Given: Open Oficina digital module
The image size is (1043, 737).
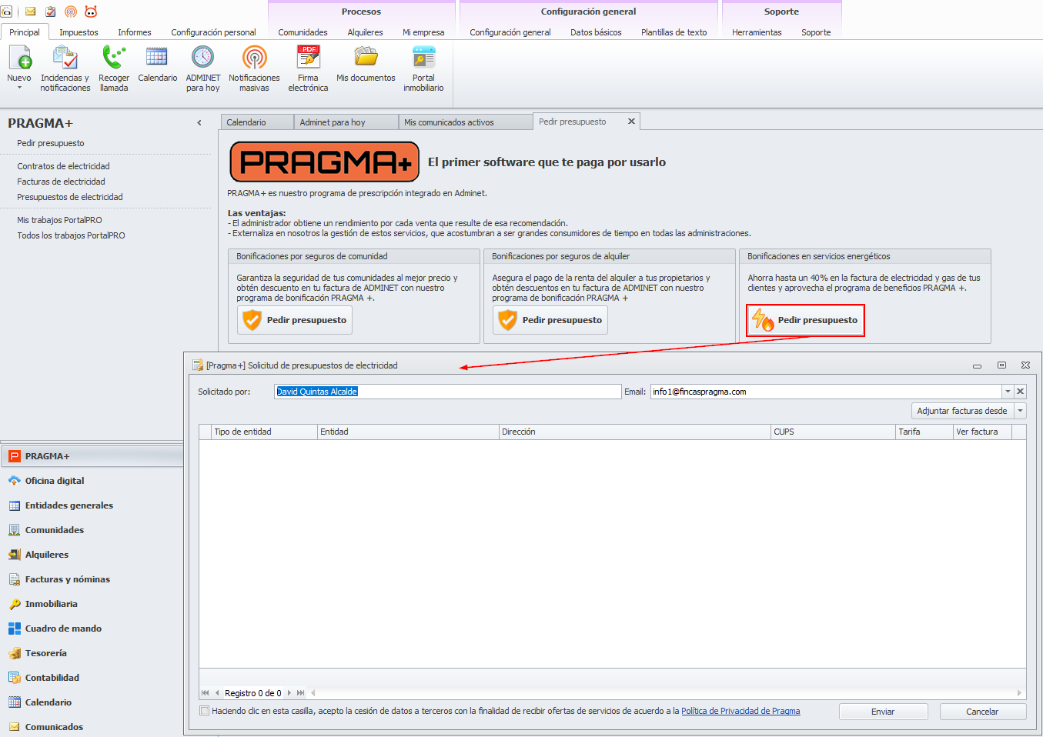Looking at the screenshot, I should [92, 481].
